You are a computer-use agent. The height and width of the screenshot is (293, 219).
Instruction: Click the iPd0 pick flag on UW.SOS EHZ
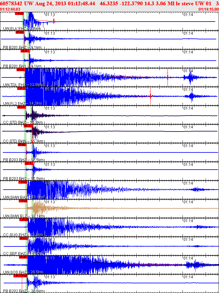tap(23, 257)
